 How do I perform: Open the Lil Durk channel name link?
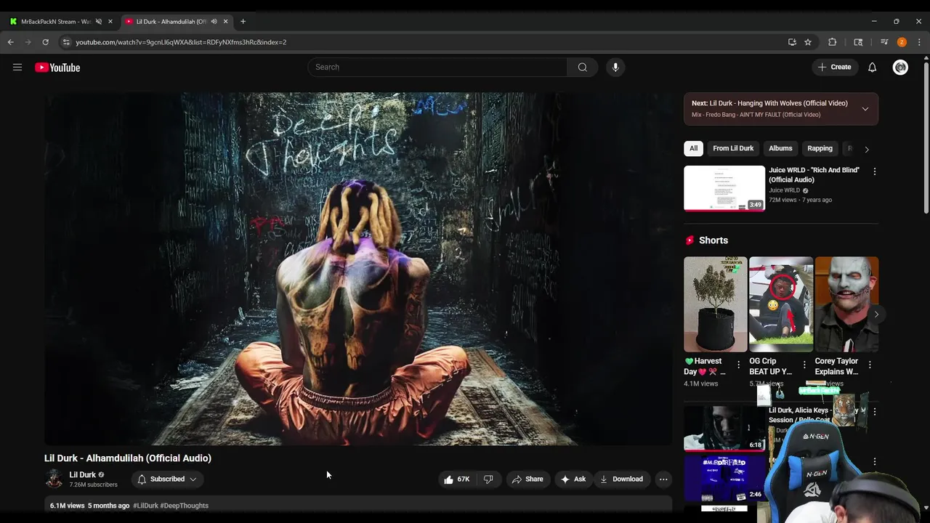pos(82,474)
